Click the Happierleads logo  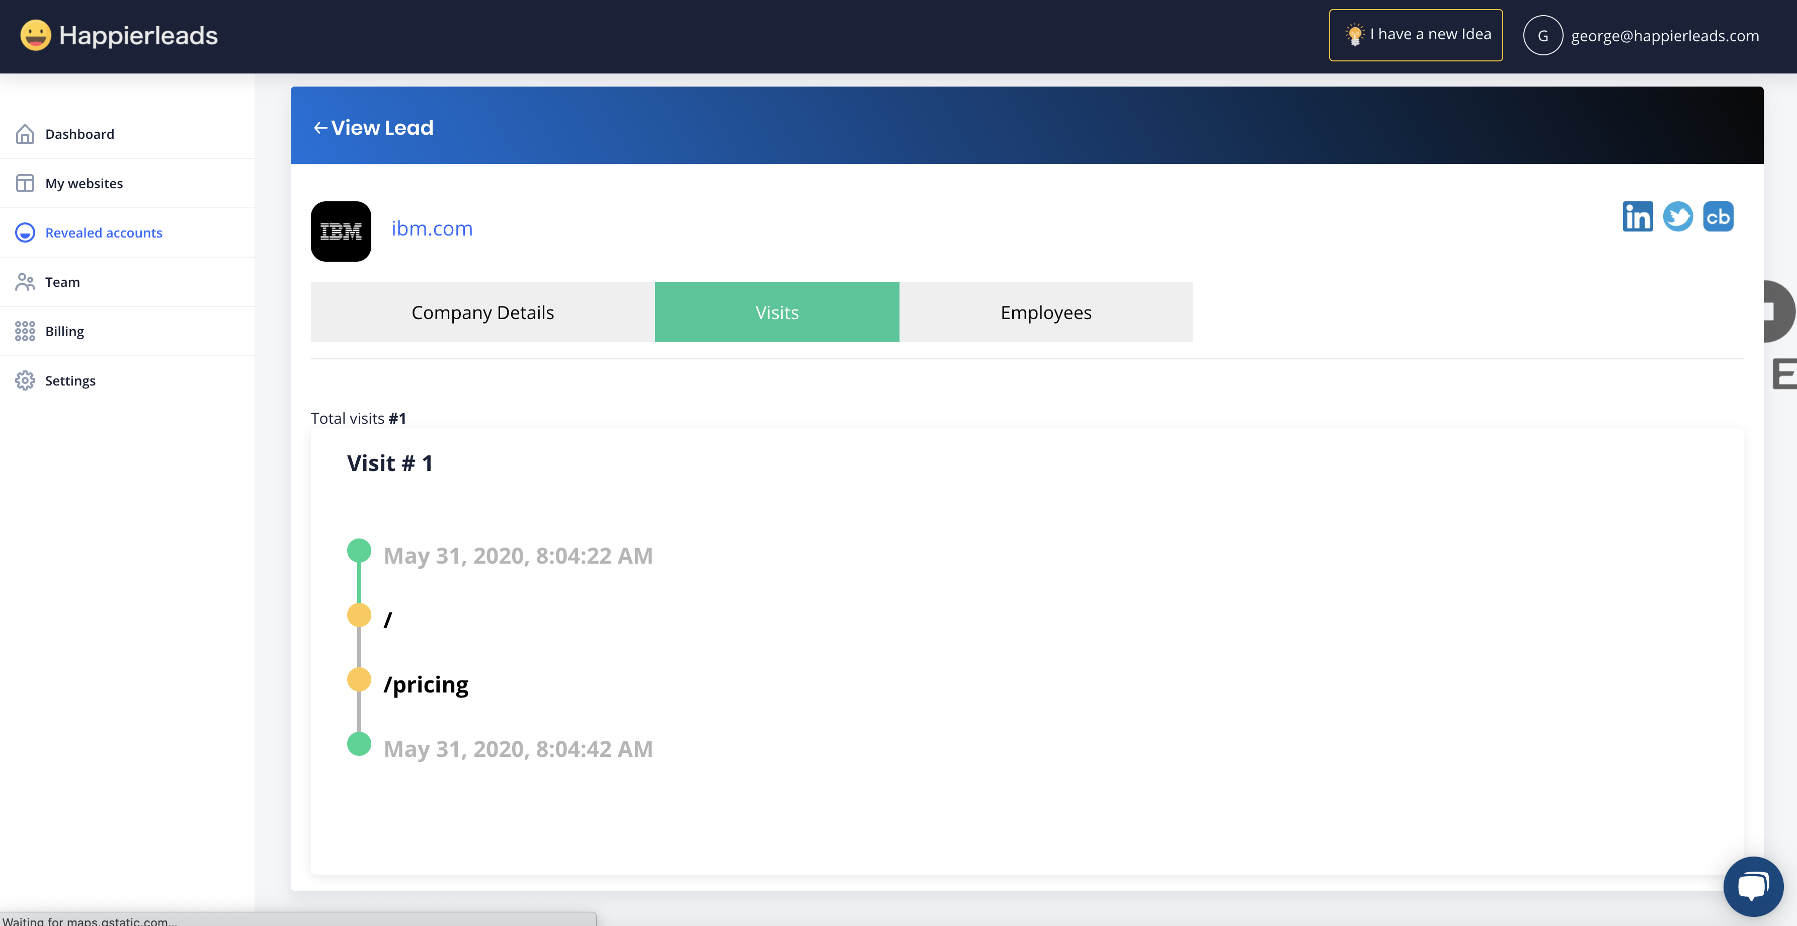(x=119, y=36)
